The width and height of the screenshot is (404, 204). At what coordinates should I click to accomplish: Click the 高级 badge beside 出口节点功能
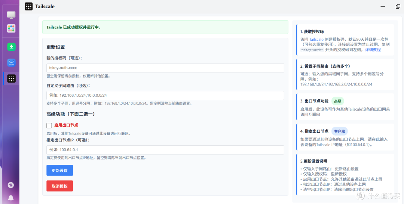337,101
